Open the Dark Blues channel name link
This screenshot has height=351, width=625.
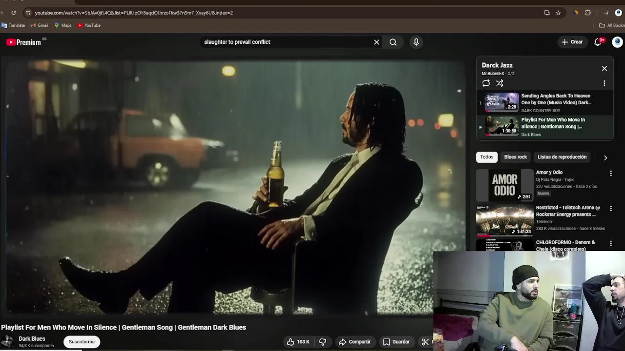click(32, 339)
